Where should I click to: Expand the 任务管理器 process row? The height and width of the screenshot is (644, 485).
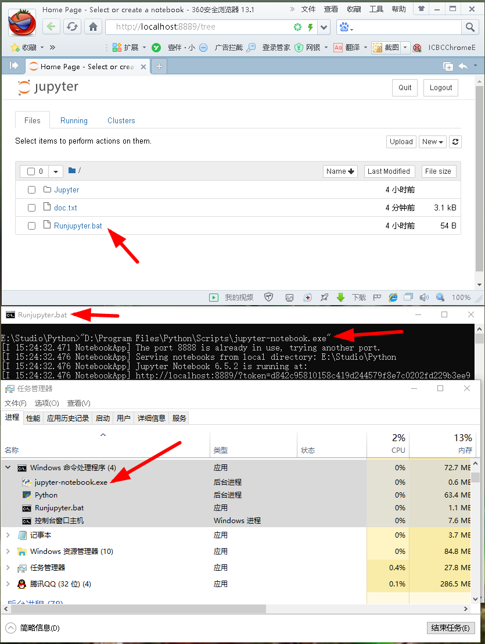pos(8,568)
